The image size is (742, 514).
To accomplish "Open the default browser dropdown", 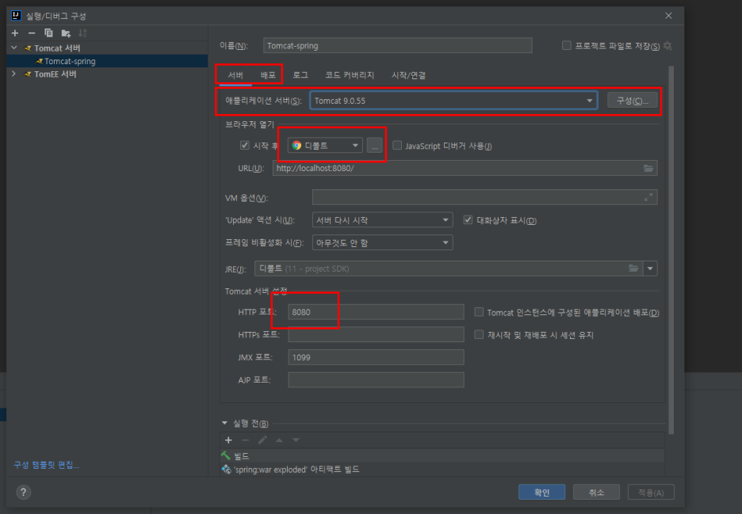I will click(325, 146).
